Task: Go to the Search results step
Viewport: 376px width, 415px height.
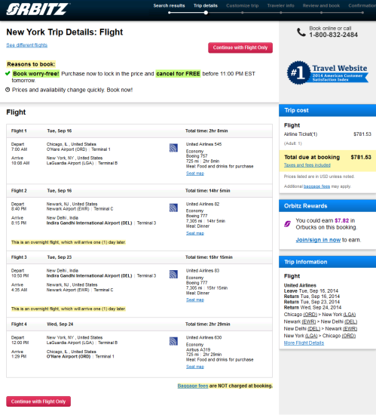Action: pyautogui.click(x=169, y=5)
